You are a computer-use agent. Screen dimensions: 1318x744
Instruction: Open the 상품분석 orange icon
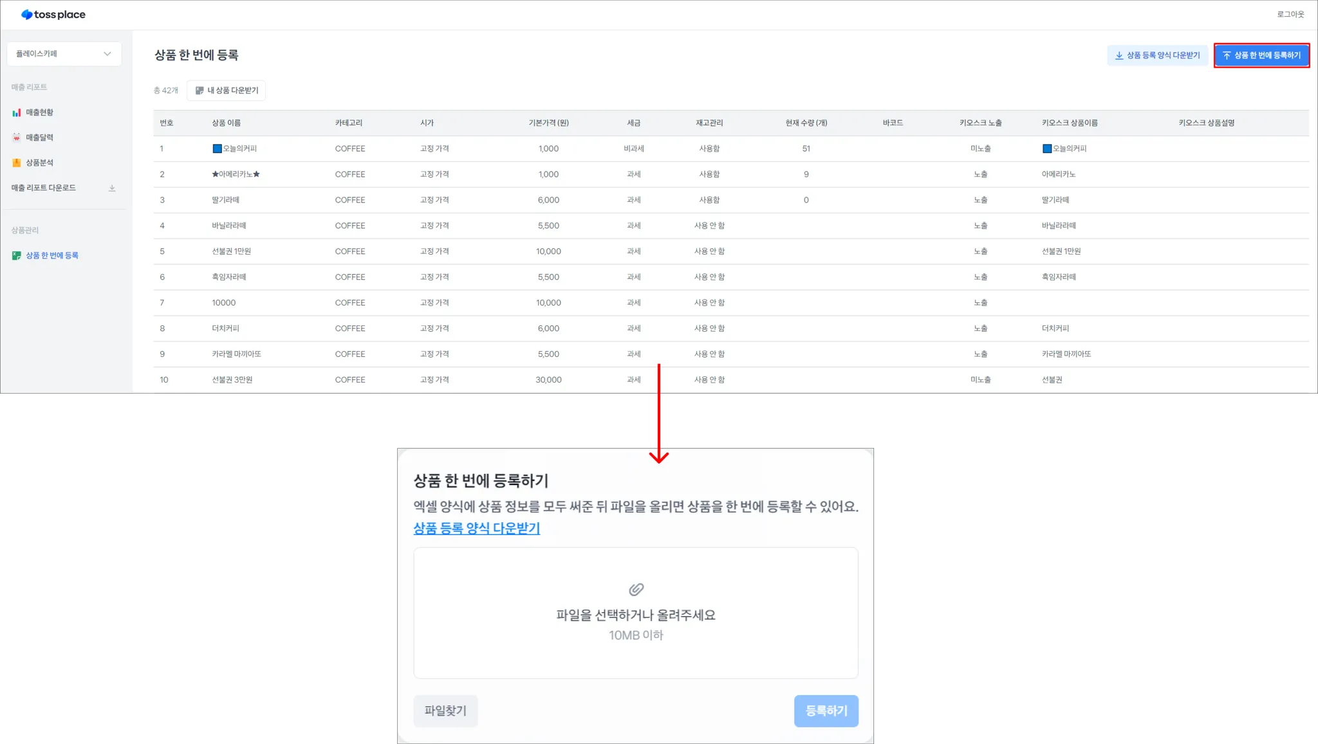coord(17,163)
